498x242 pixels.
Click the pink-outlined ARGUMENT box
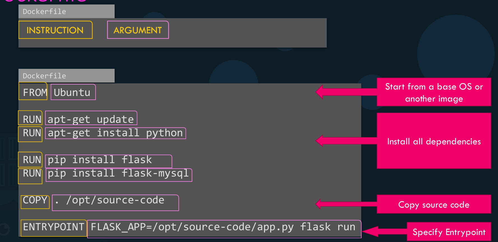(138, 30)
